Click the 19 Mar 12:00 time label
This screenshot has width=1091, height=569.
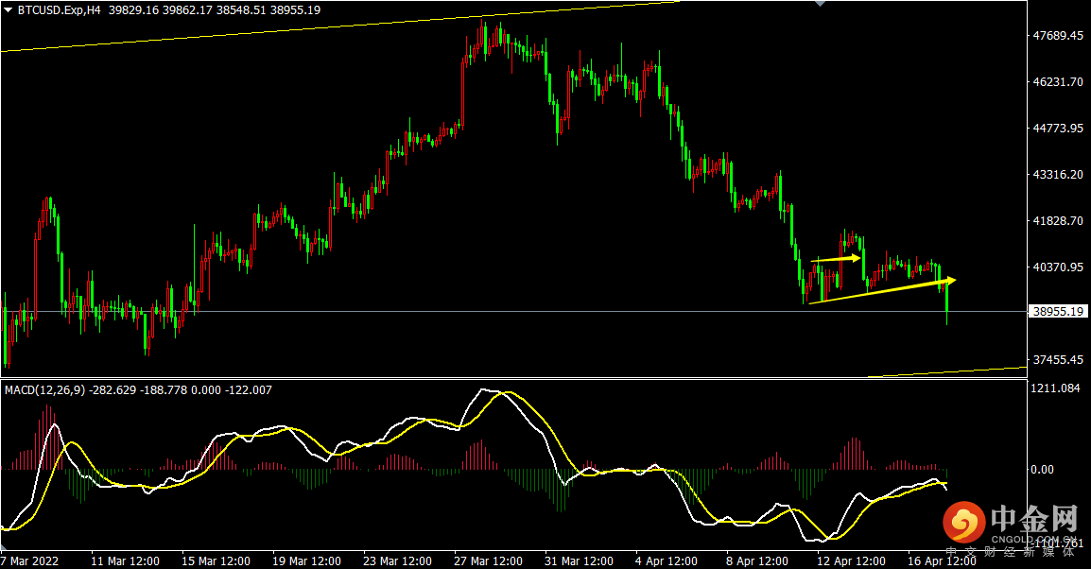coord(307,561)
